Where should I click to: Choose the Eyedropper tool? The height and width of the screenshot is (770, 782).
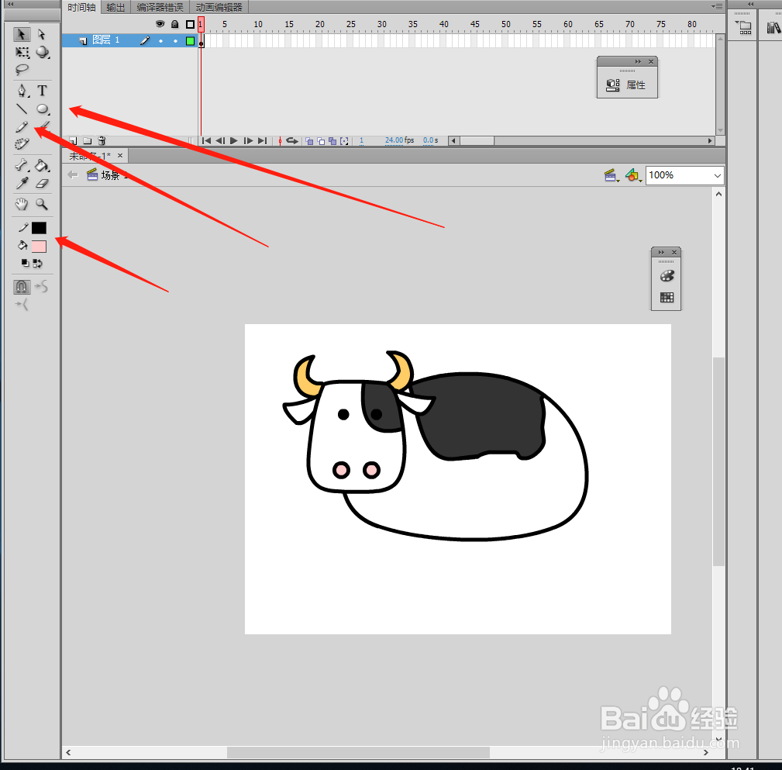tap(21, 183)
